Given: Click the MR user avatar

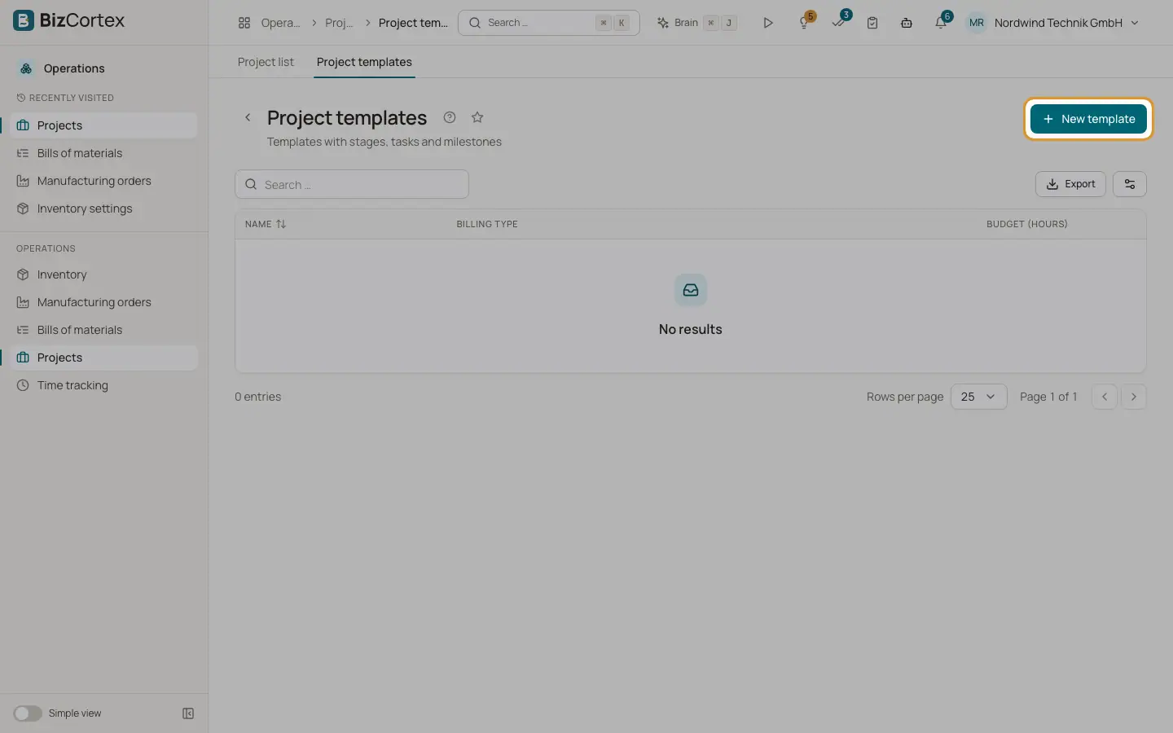Looking at the screenshot, I should [x=976, y=23].
